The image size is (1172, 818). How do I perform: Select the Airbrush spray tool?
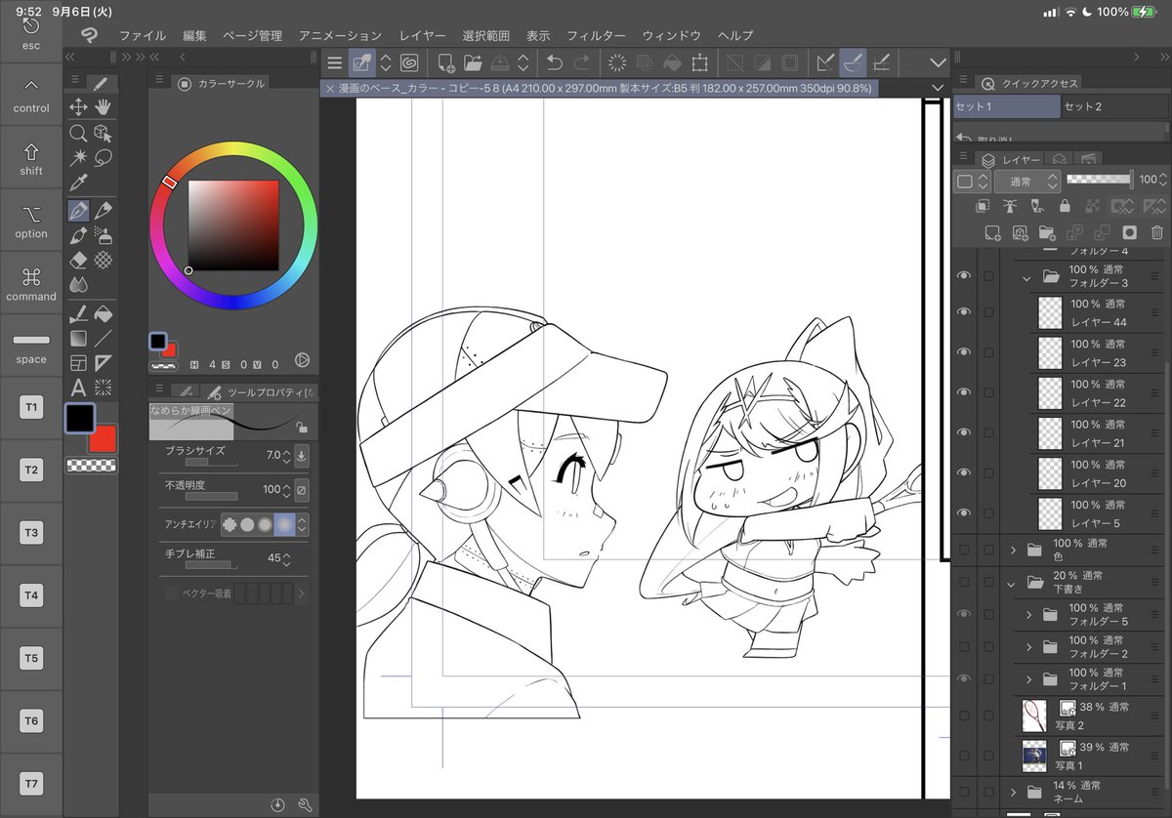point(103,235)
